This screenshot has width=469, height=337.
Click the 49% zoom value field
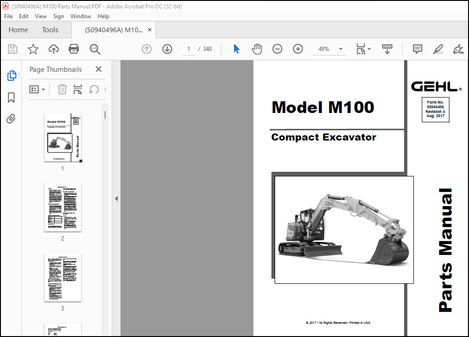click(324, 49)
